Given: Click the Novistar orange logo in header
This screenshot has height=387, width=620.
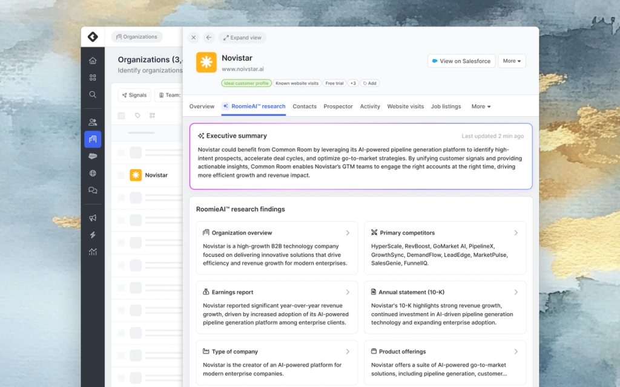Looking at the screenshot, I should tap(206, 62).
